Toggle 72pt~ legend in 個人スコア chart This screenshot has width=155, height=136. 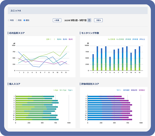point(71,90)
